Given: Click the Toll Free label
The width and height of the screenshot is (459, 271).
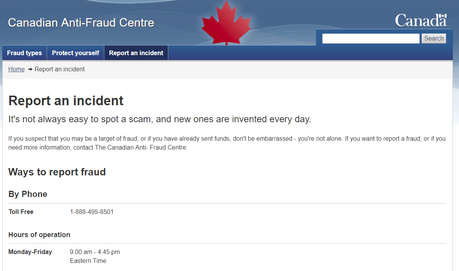Looking at the screenshot, I should click(21, 212).
